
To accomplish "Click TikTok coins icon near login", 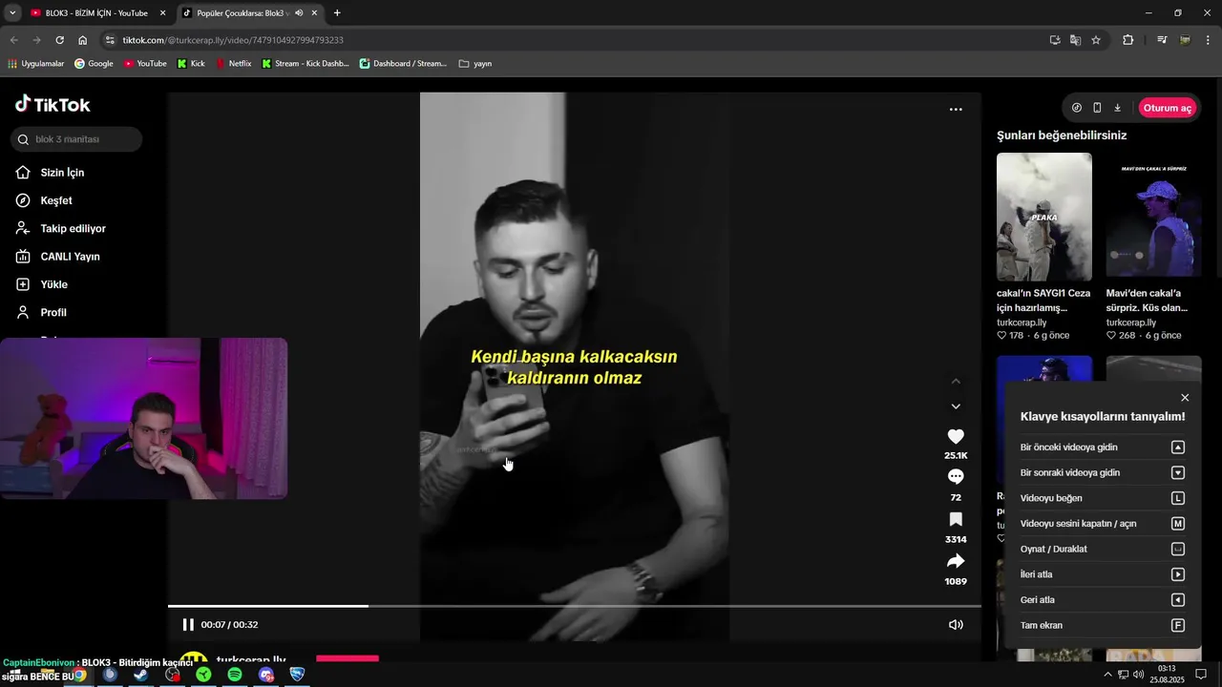I will (x=1077, y=108).
